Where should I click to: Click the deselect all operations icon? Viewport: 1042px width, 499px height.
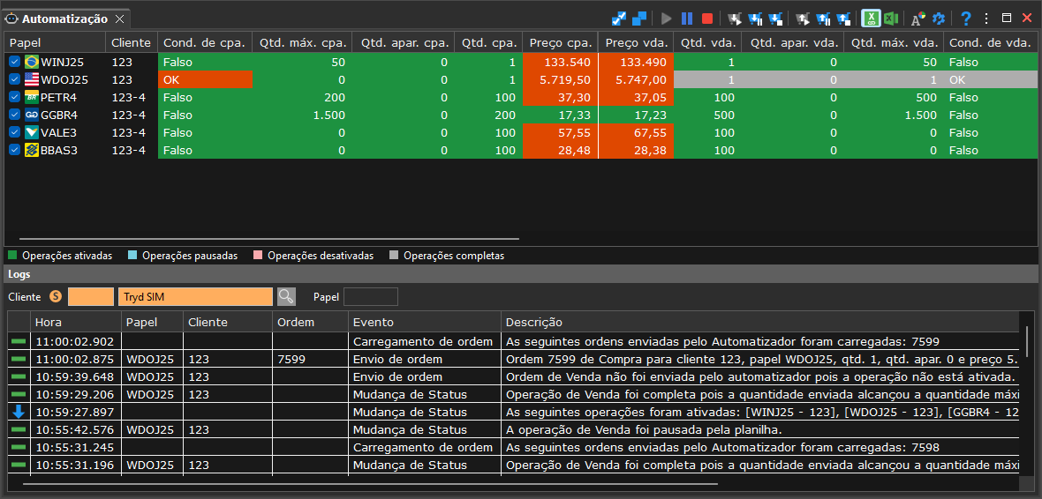(x=639, y=19)
